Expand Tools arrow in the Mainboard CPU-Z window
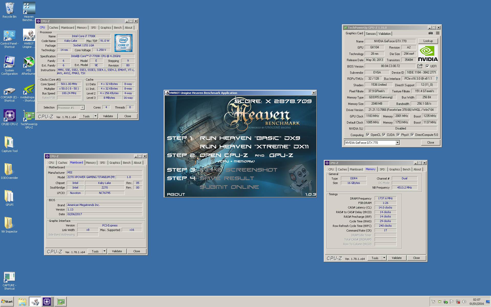This screenshot has width=491, height=307. [104, 251]
